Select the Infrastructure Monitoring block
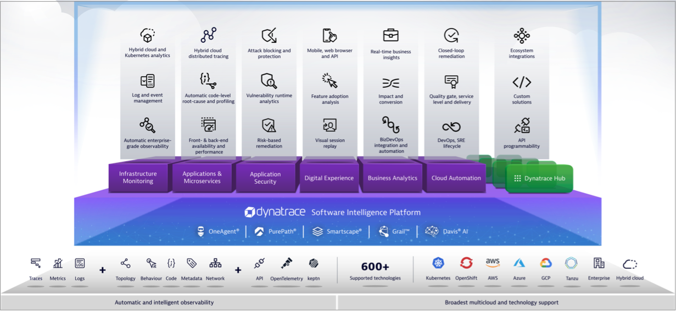 point(138,178)
